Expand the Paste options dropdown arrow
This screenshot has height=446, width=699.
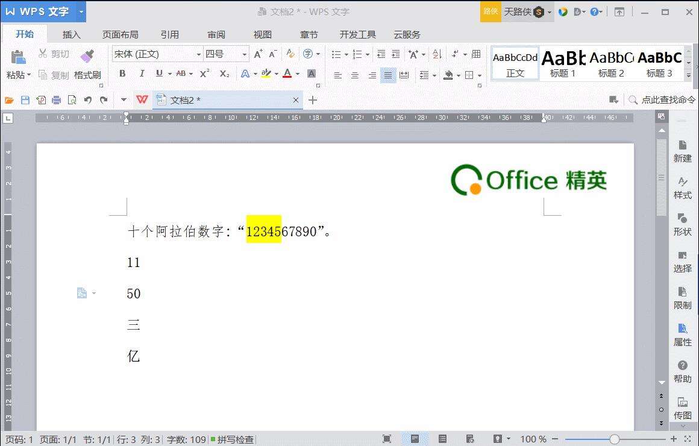pyautogui.click(x=29, y=75)
